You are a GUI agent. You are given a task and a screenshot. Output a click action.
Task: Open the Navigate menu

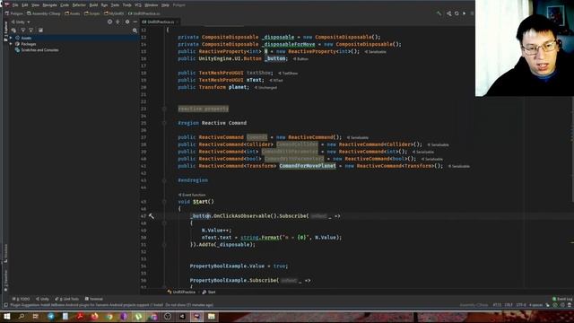pos(50,5)
